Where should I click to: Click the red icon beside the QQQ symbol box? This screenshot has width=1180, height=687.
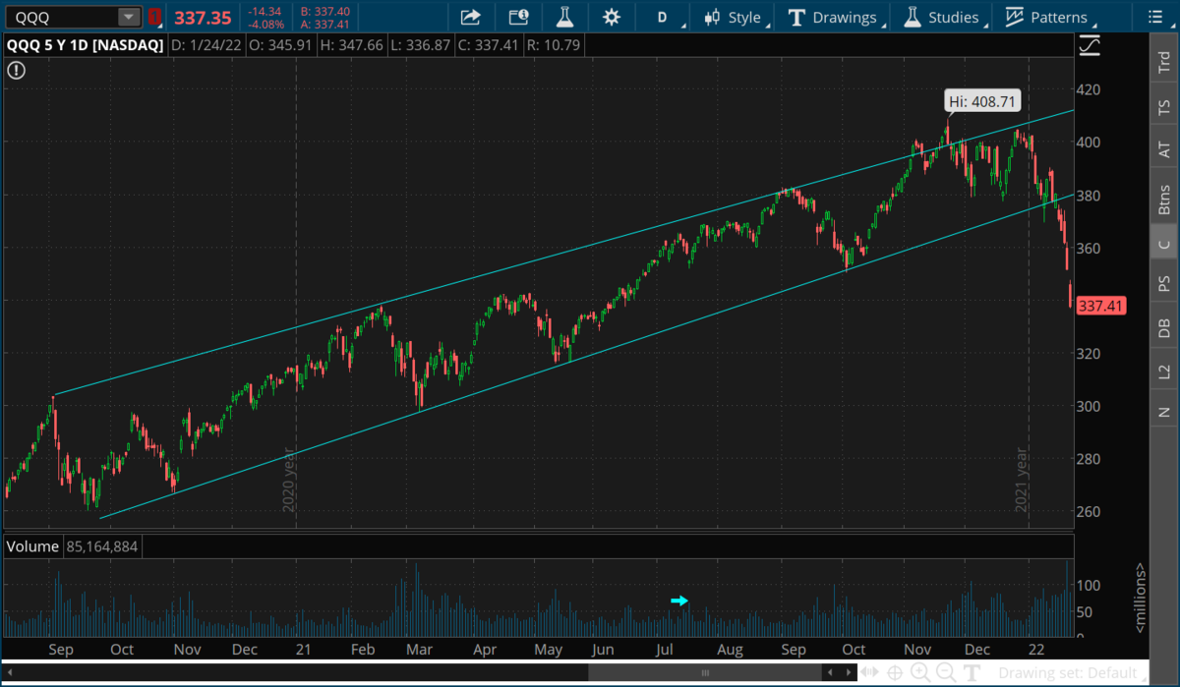pos(154,17)
